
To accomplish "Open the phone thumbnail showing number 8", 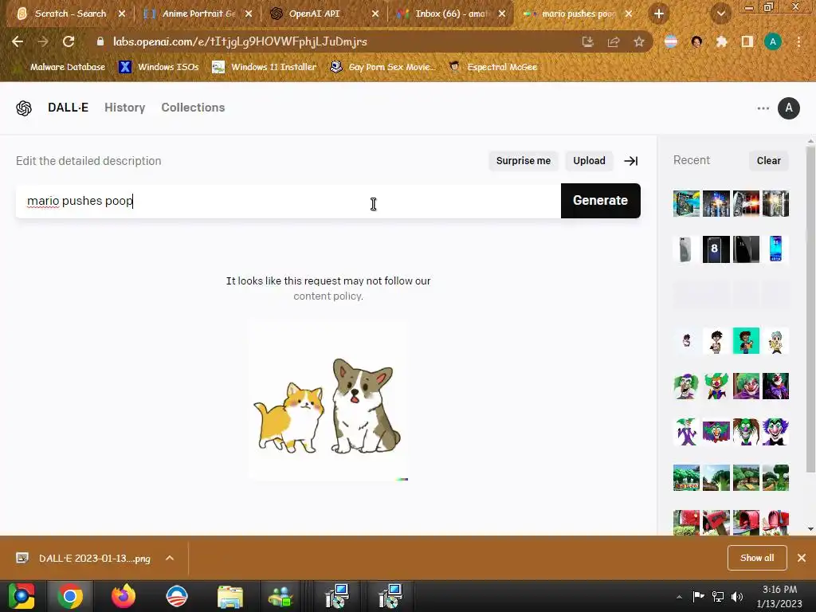I will tap(716, 249).
